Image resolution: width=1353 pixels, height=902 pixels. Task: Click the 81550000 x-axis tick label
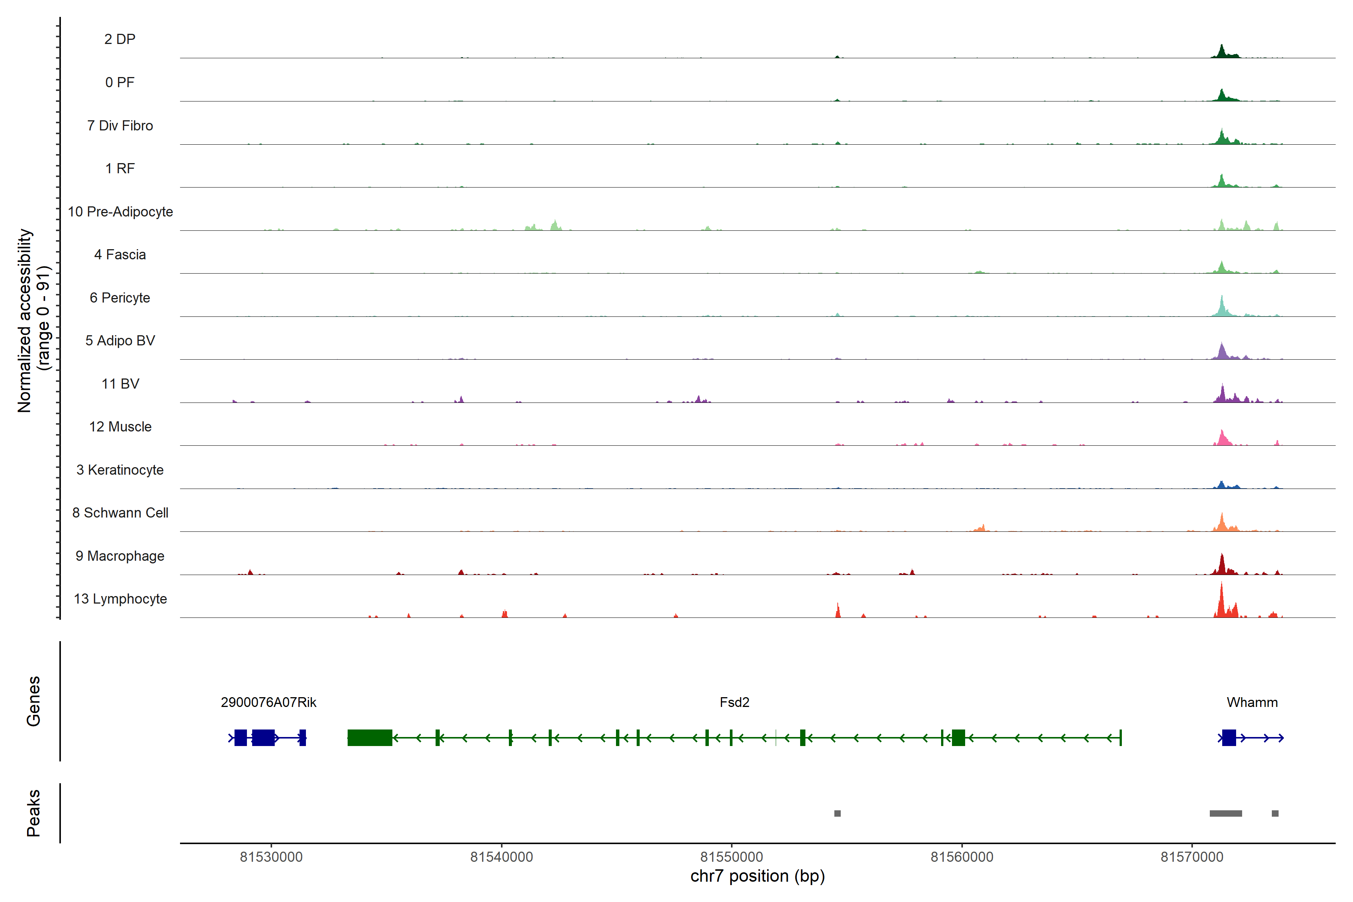coord(731,857)
